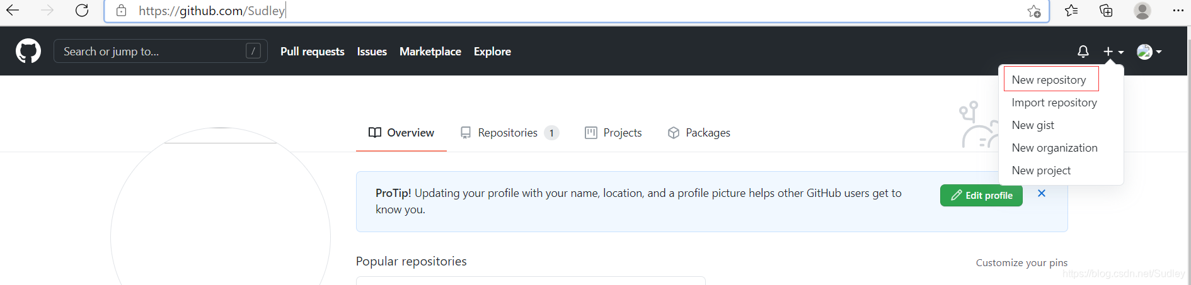This screenshot has width=1191, height=285.
Task: Click the GitHub Octocat logo
Action: (x=28, y=51)
